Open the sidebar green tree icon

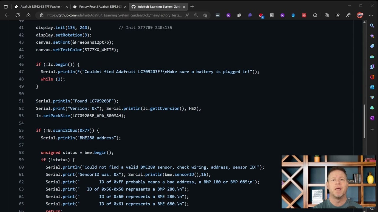[x=372, y=108]
